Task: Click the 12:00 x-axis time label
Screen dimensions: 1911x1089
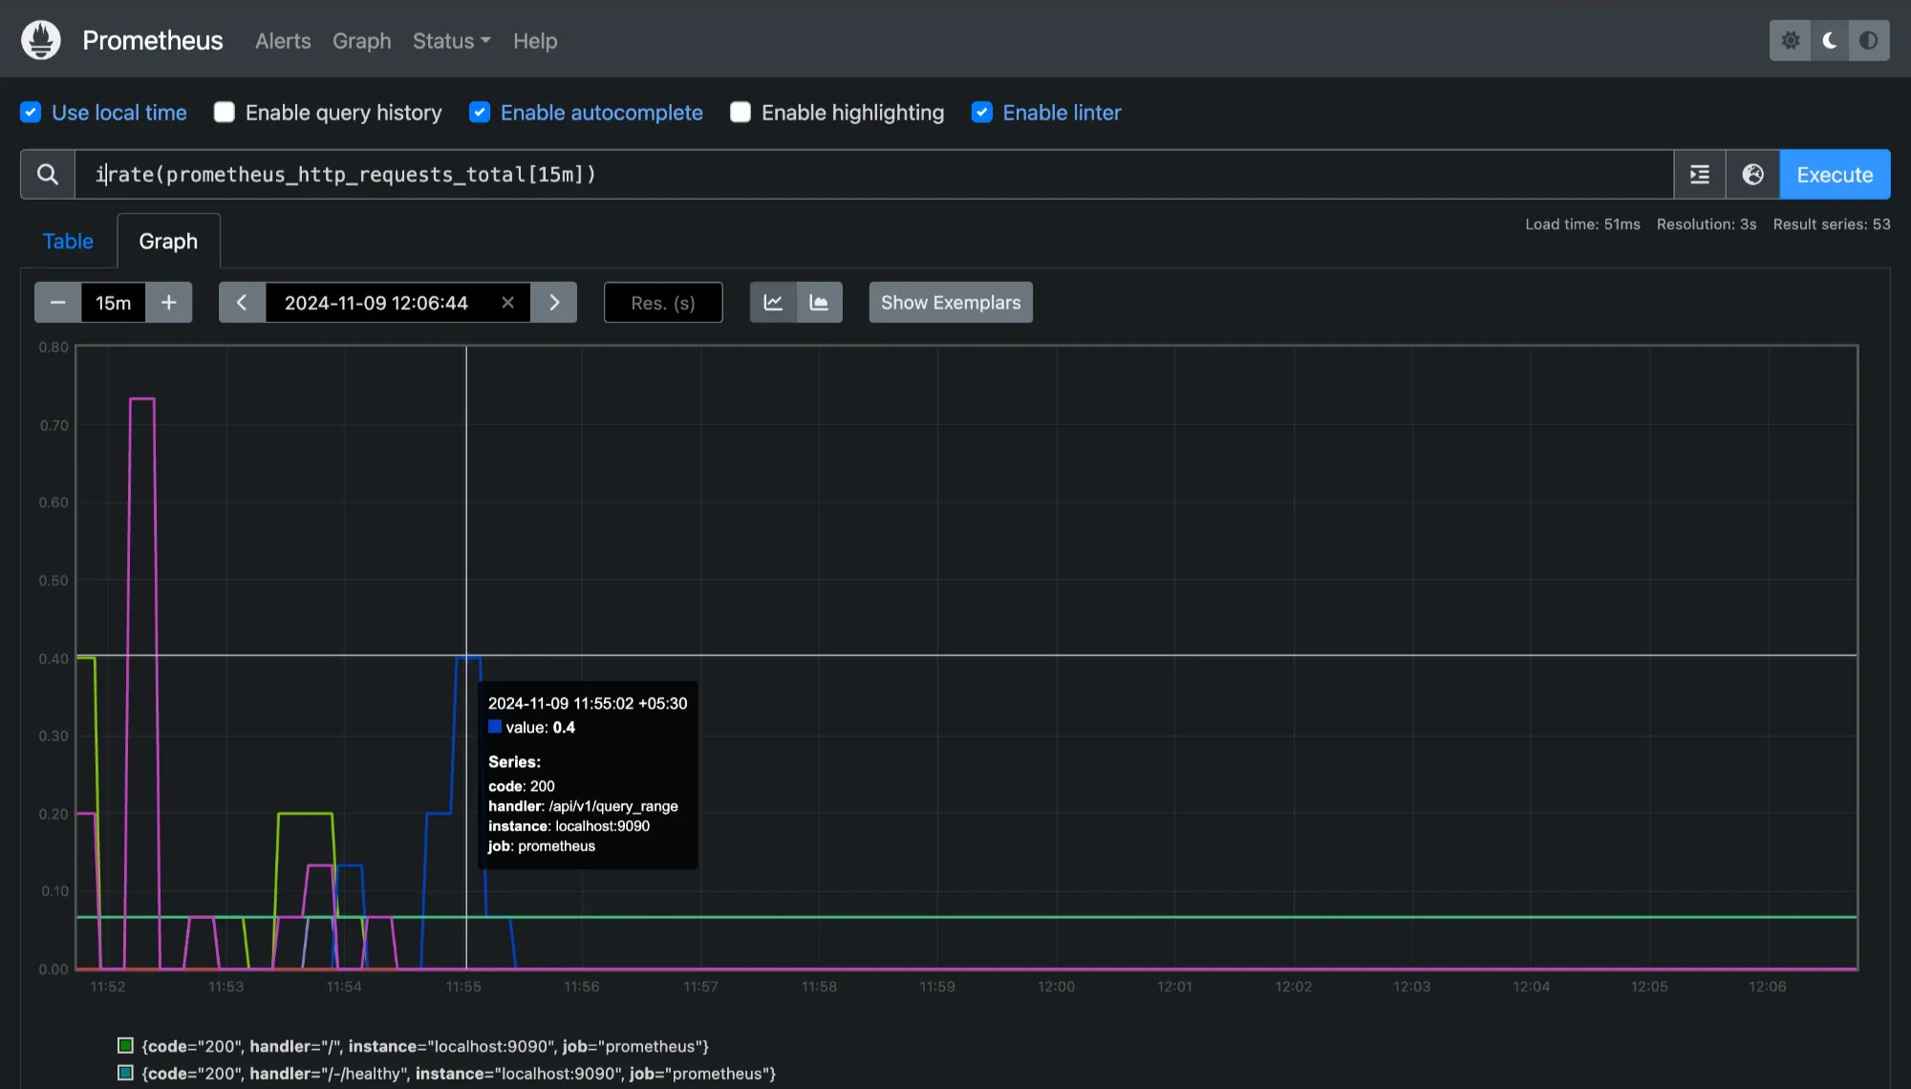Action: (1056, 987)
